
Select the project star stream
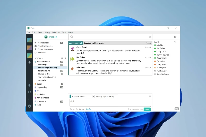coord(41,101)
